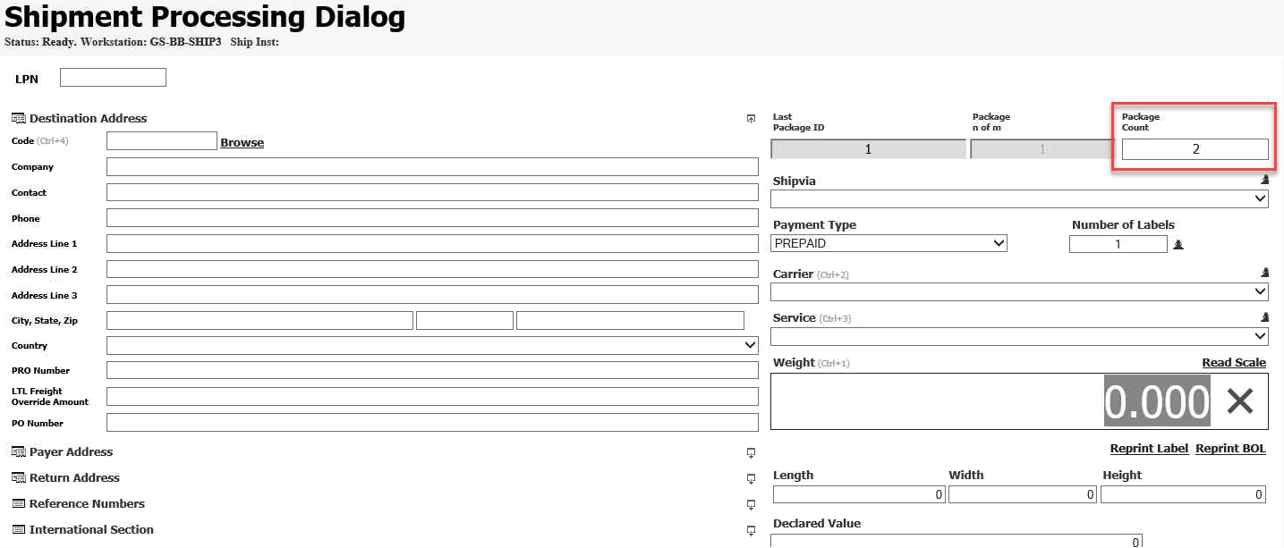
Task: Click the Return Address section icon
Action: click(x=17, y=477)
